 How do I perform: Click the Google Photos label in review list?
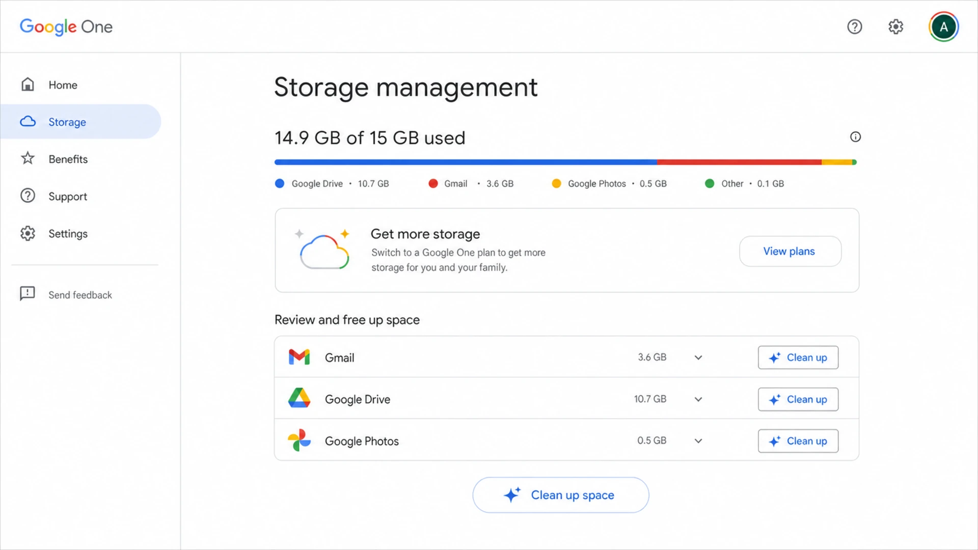362,441
